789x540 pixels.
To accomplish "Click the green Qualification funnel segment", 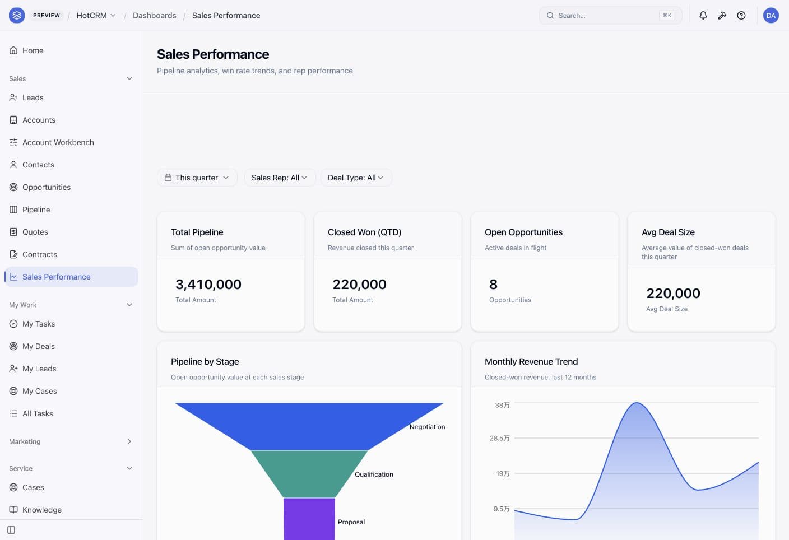I will tap(309, 474).
